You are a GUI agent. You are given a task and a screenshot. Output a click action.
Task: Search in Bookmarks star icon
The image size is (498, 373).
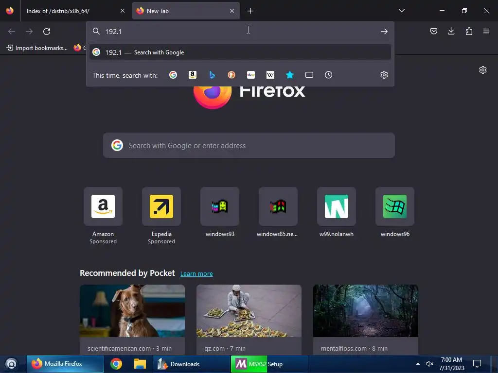tap(290, 75)
